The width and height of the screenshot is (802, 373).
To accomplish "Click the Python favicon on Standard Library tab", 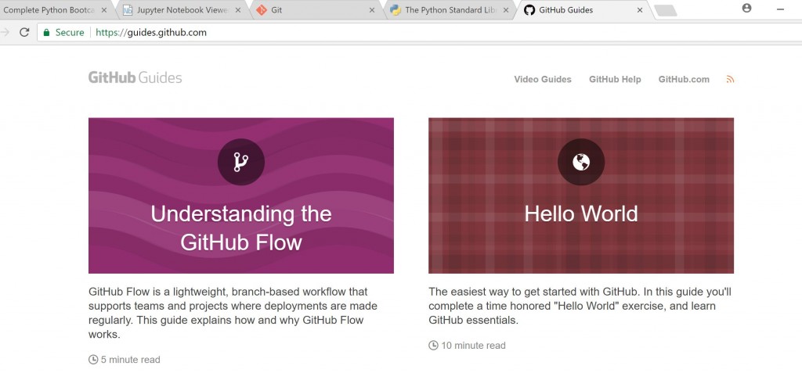I will [x=395, y=10].
